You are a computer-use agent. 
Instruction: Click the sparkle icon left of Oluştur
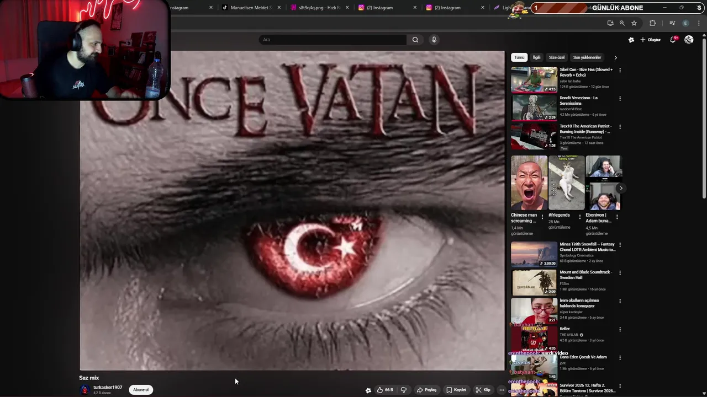pos(631,40)
